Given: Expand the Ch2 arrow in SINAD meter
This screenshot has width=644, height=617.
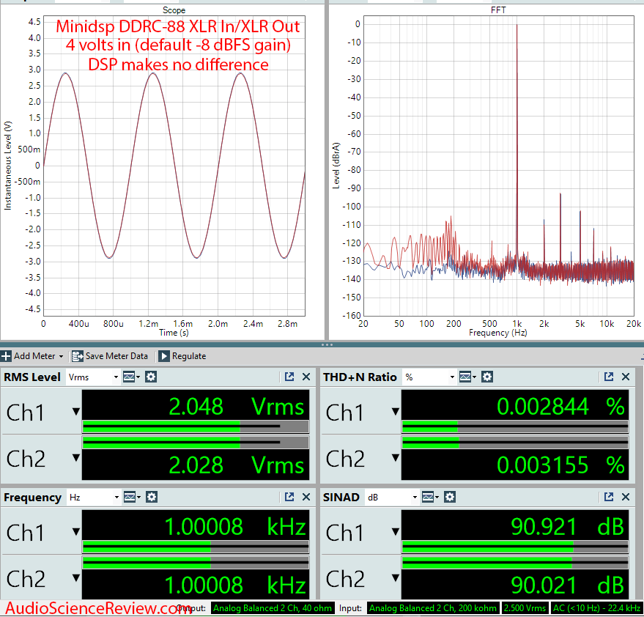Looking at the screenshot, I should [x=396, y=577].
